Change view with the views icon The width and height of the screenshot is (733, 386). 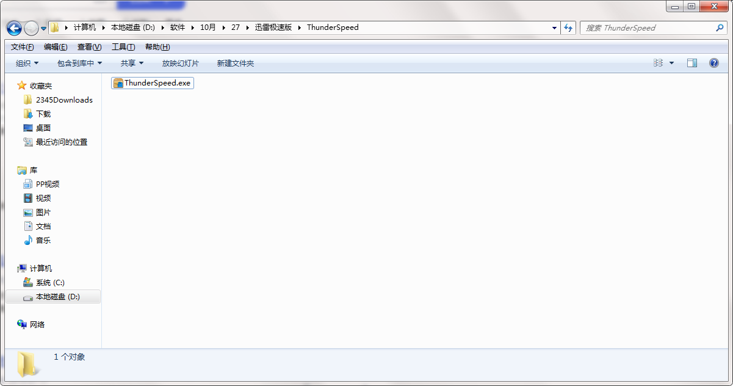coord(658,63)
